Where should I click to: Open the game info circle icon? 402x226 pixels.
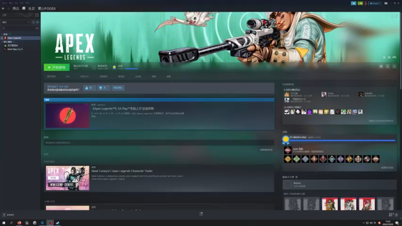click(387, 66)
